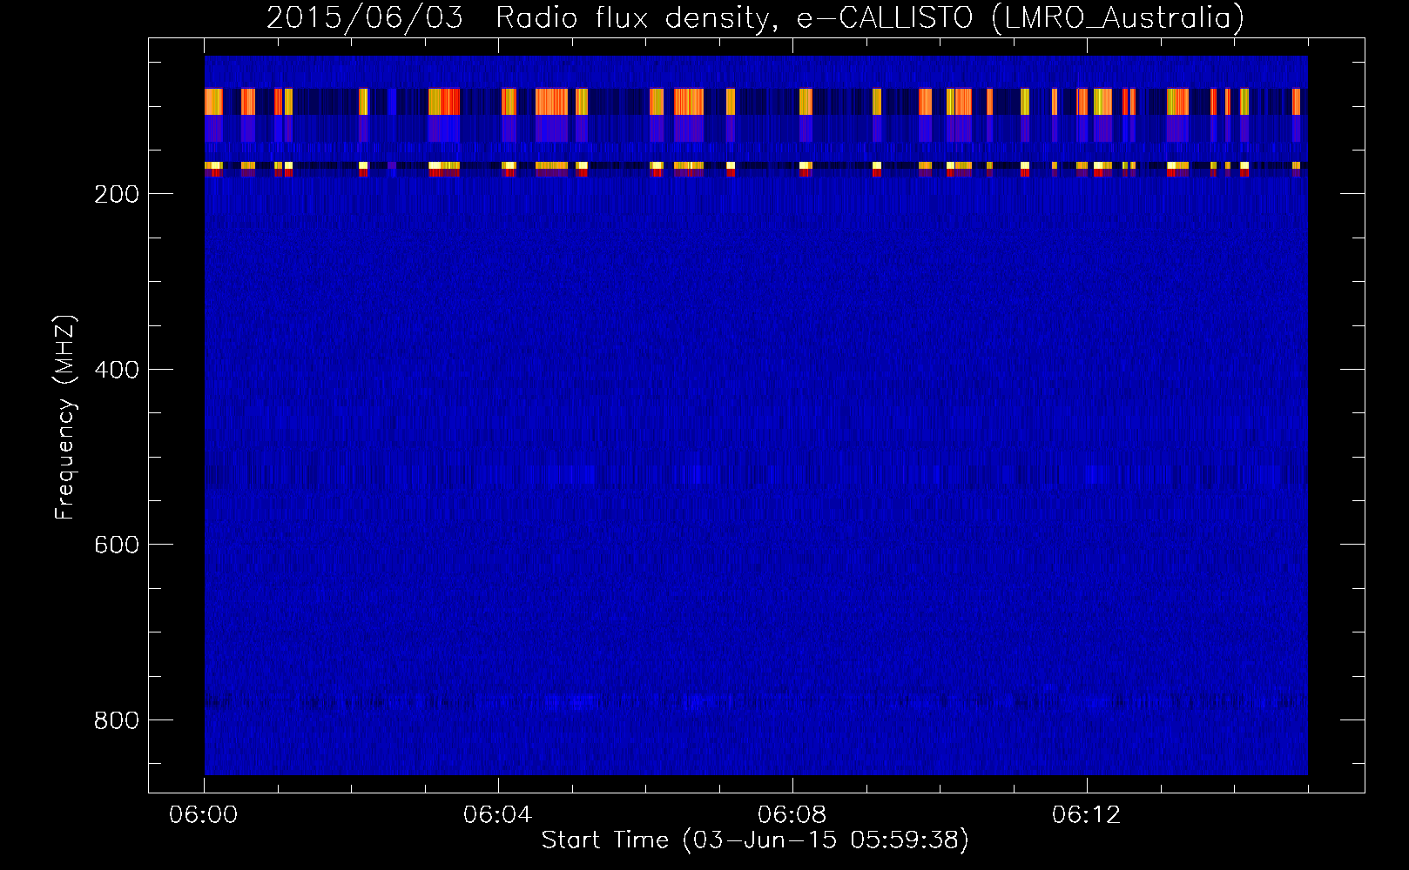Click the 200 frequency tick label

116,194
